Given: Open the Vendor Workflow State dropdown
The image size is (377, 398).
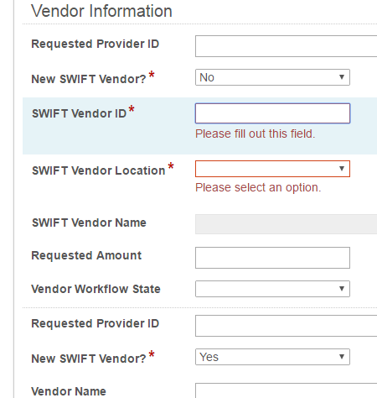Looking at the screenshot, I should pos(272,289).
